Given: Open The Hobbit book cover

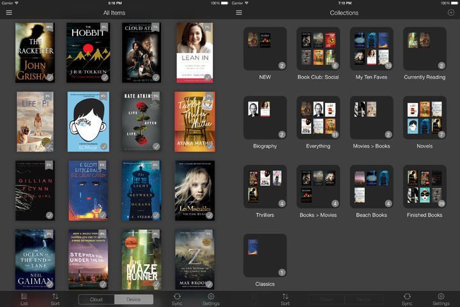Looking at the screenshot, I should click(88, 52).
